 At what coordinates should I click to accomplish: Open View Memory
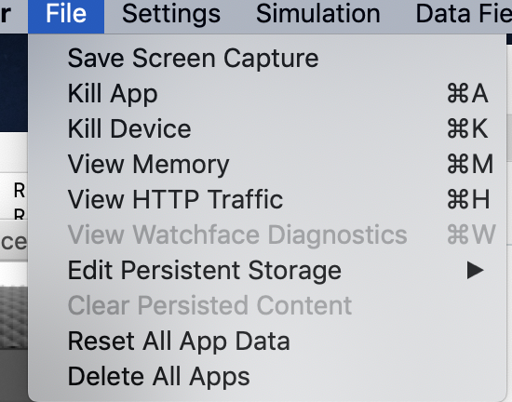click(x=267, y=164)
